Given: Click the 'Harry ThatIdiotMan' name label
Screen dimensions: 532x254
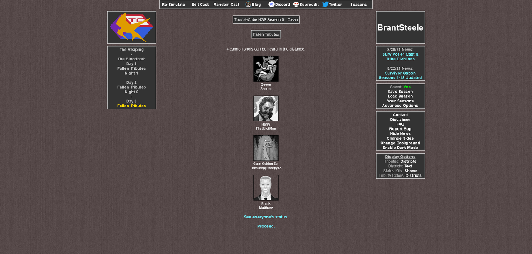Looking at the screenshot, I should (266, 126).
